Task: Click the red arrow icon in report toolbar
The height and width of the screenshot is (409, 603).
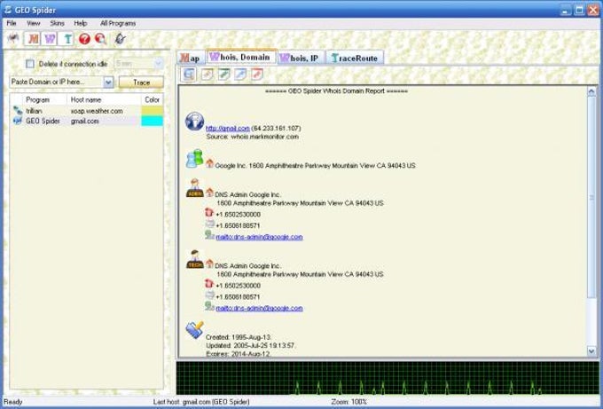Action: pos(257,74)
